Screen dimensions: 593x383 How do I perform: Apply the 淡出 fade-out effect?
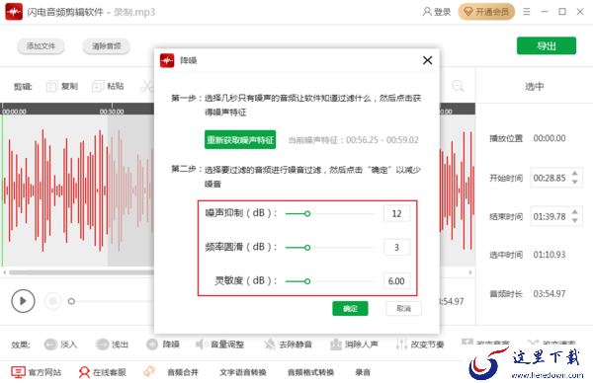112,345
